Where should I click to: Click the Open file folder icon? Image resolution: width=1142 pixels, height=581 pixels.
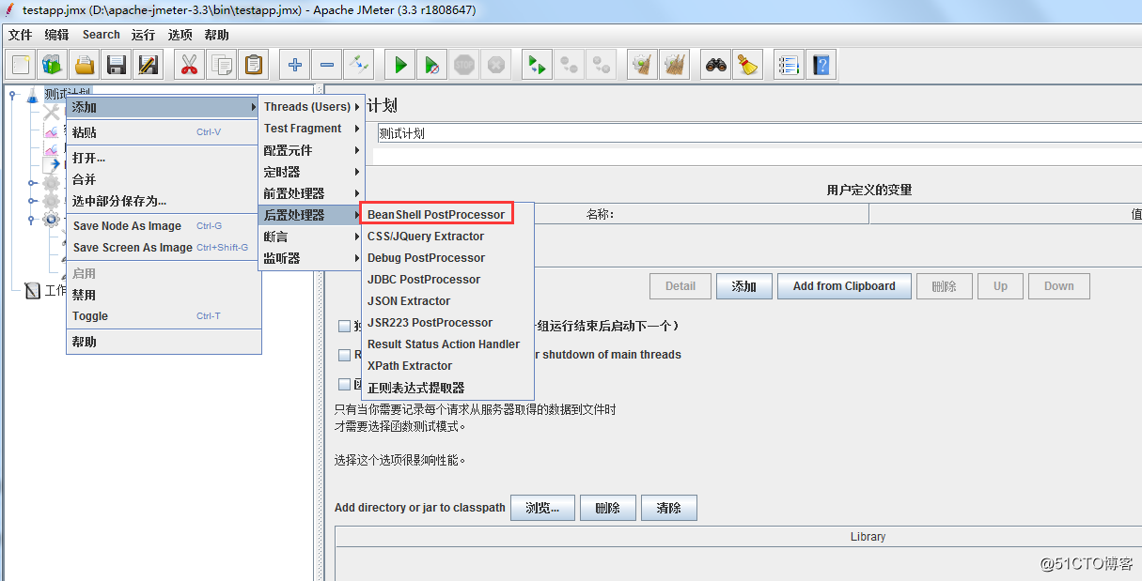pyautogui.click(x=85, y=65)
